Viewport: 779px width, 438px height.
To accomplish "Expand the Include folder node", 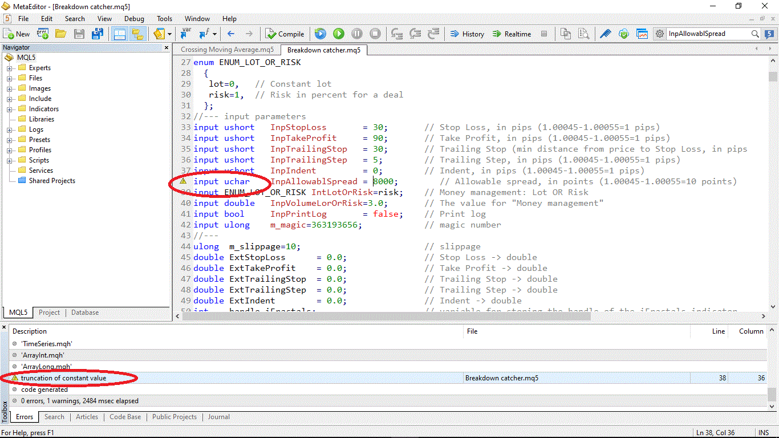I will point(10,99).
